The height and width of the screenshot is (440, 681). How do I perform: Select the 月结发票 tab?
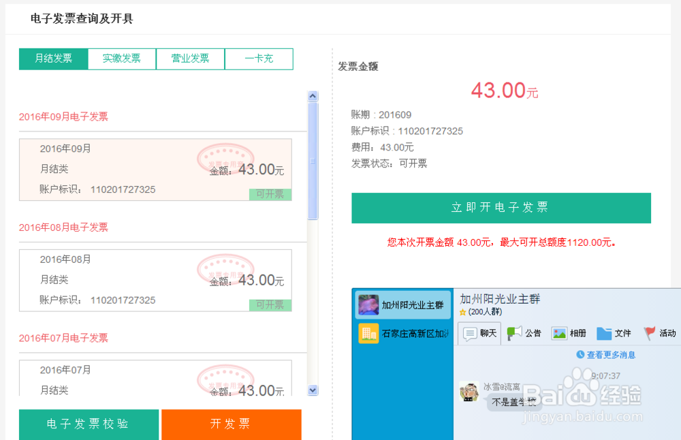[53, 59]
